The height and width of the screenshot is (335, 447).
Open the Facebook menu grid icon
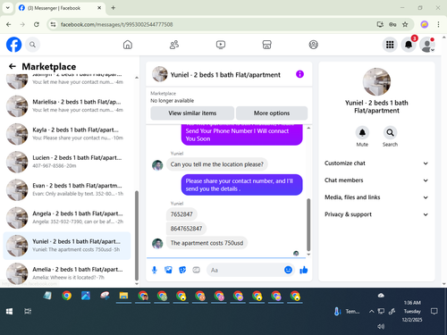point(390,45)
